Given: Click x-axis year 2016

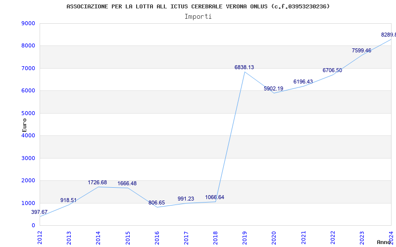Looking at the screenshot, I should (157, 238).
